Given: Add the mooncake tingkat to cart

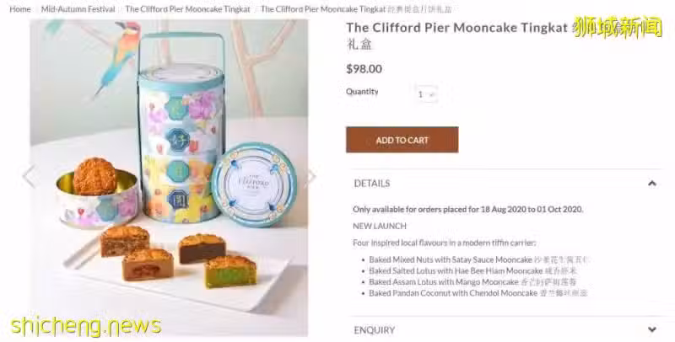Looking at the screenshot, I should (x=402, y=140).
